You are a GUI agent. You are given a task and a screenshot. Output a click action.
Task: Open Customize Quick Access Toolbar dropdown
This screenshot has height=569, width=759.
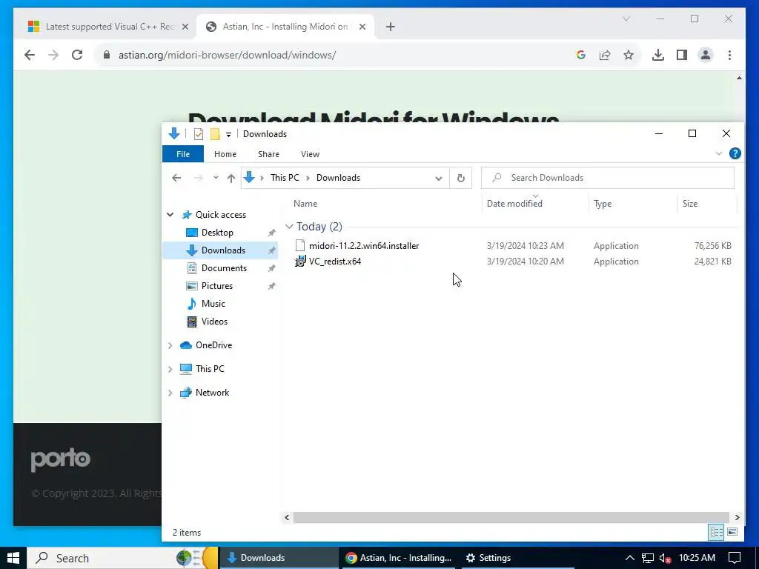click(228, 135)
